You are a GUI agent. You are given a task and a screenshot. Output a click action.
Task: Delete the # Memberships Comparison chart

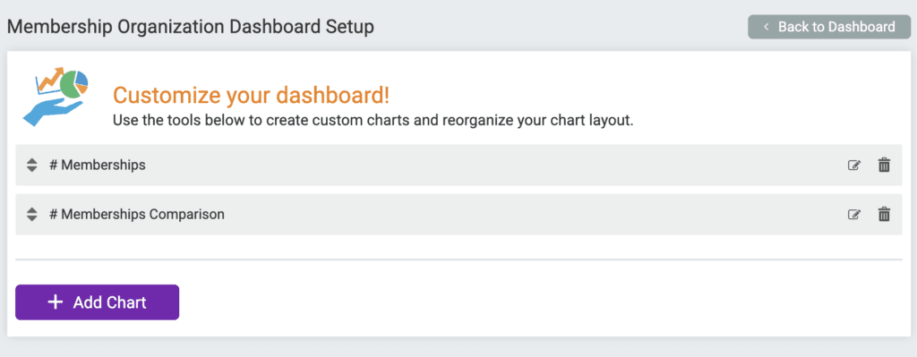point(884,215)
